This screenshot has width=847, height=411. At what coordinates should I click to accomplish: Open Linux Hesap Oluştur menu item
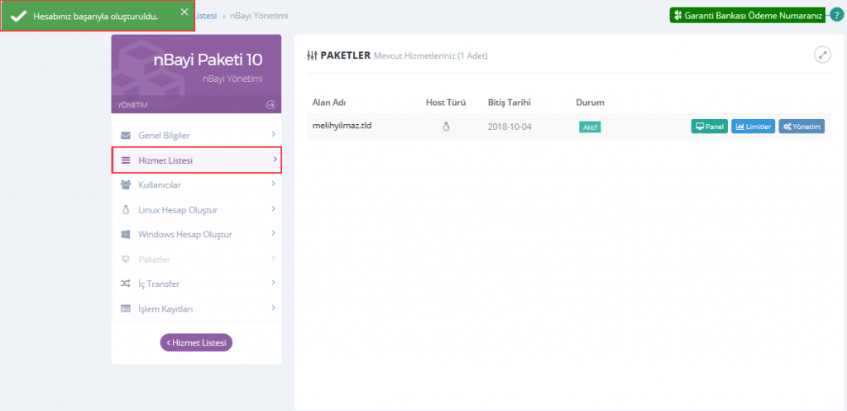click(183, 209)
